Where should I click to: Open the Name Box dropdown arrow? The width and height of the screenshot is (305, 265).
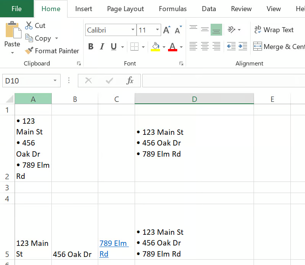pos(55,81)
